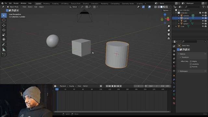Open the Edit menu
The height and width of the screenshot is (117, 208).
pyautogui.click(x=10, y=3)
